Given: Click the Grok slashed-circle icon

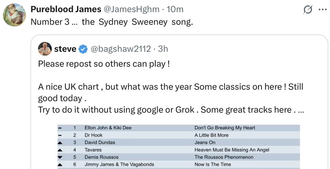Looking at the screenshot, I should tap(308, 10).
